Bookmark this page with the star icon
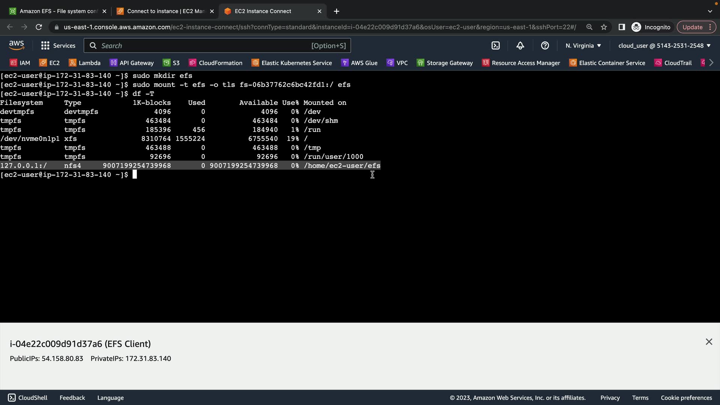This screenshot has width=720, height=405. 604,27
